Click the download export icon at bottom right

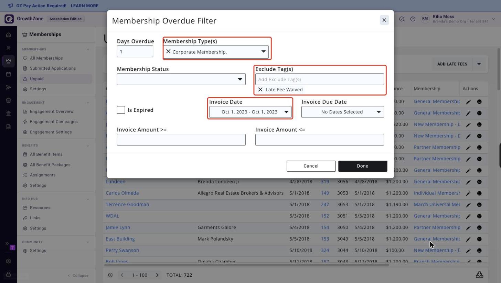pos(479,275)
